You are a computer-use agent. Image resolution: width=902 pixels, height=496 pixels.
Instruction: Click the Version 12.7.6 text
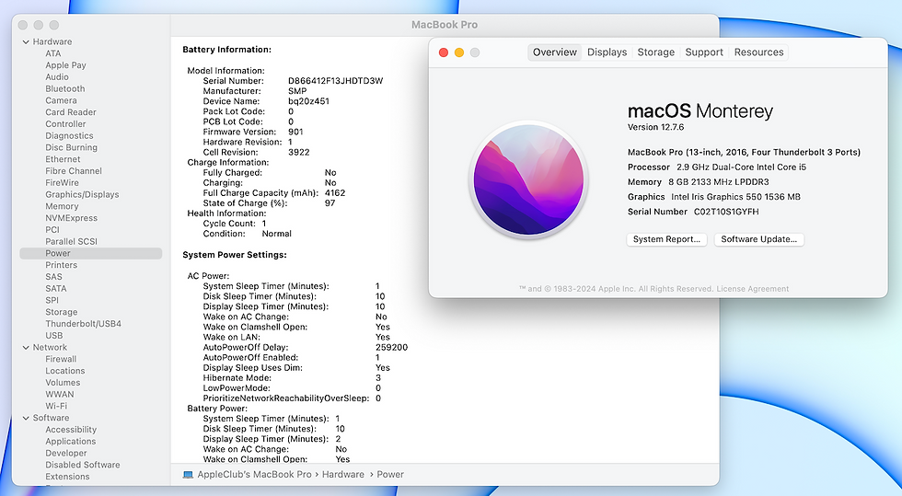[x=655, y=127]
